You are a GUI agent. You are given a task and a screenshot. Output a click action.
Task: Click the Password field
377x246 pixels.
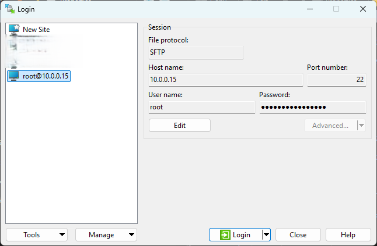pyautogui.click(x=312, y=108)
